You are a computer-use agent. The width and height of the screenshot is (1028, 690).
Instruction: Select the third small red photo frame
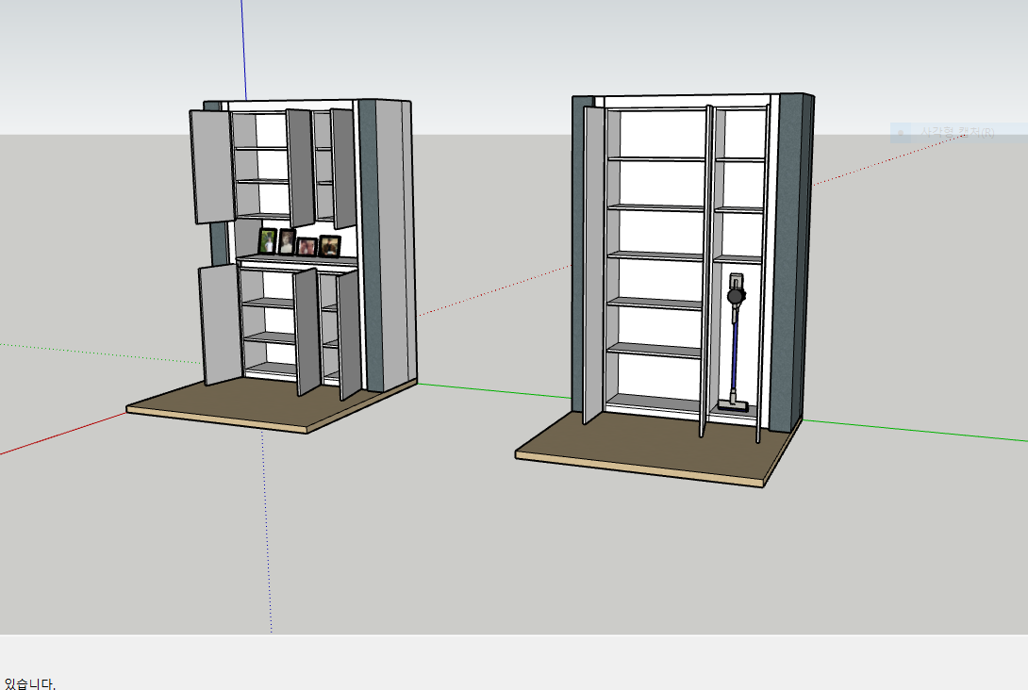(307, 246)
